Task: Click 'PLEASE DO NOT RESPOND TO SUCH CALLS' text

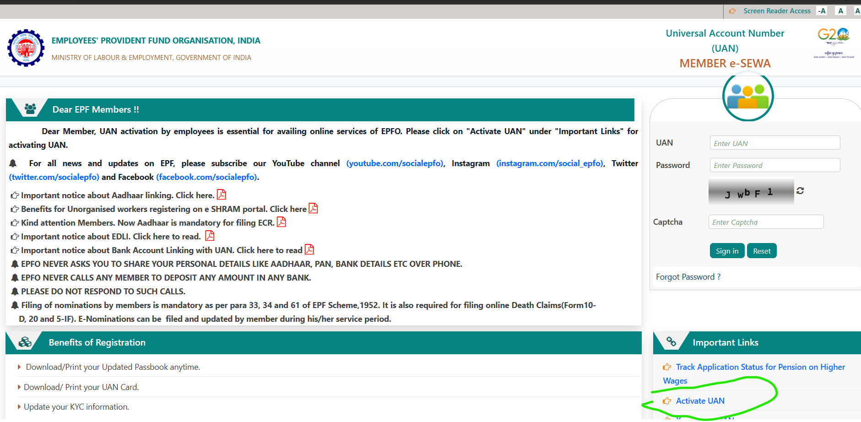Action: pos(103,292)
